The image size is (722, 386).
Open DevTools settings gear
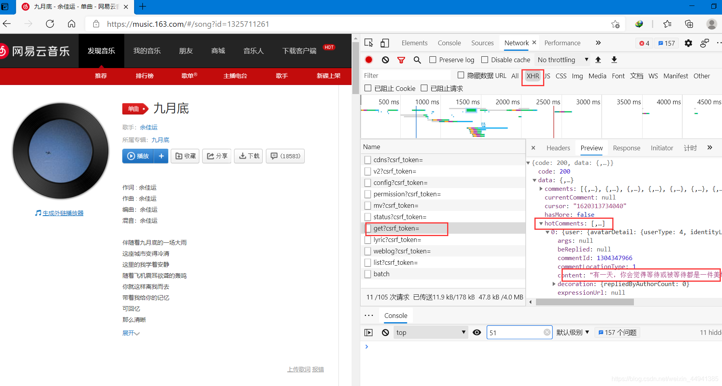pyautogui.click(x=688, y=43)
